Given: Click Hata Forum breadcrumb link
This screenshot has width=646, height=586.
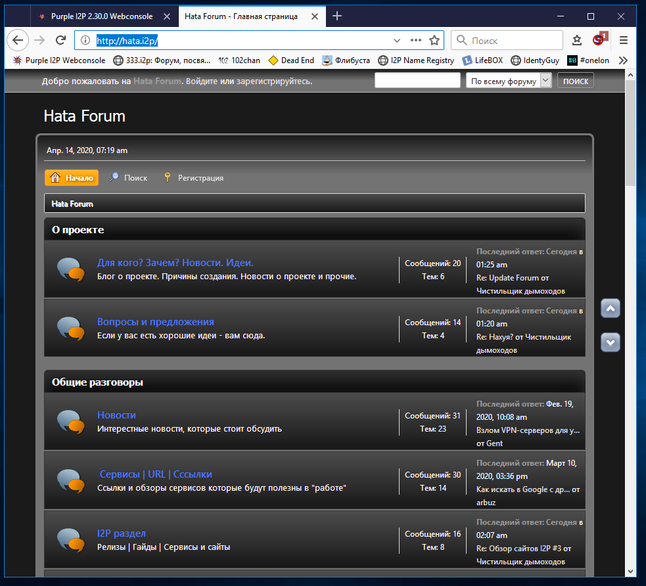Looking at the screenshot, I should tap(72, 204).
